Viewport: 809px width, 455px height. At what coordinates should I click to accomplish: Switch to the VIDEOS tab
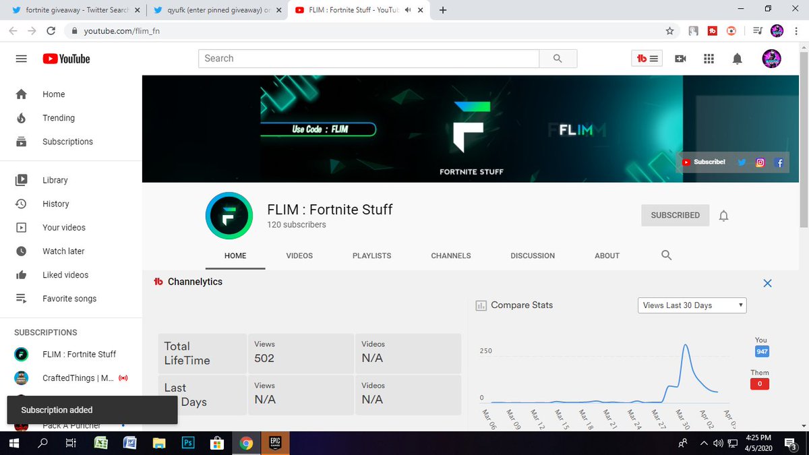(299, 255)
